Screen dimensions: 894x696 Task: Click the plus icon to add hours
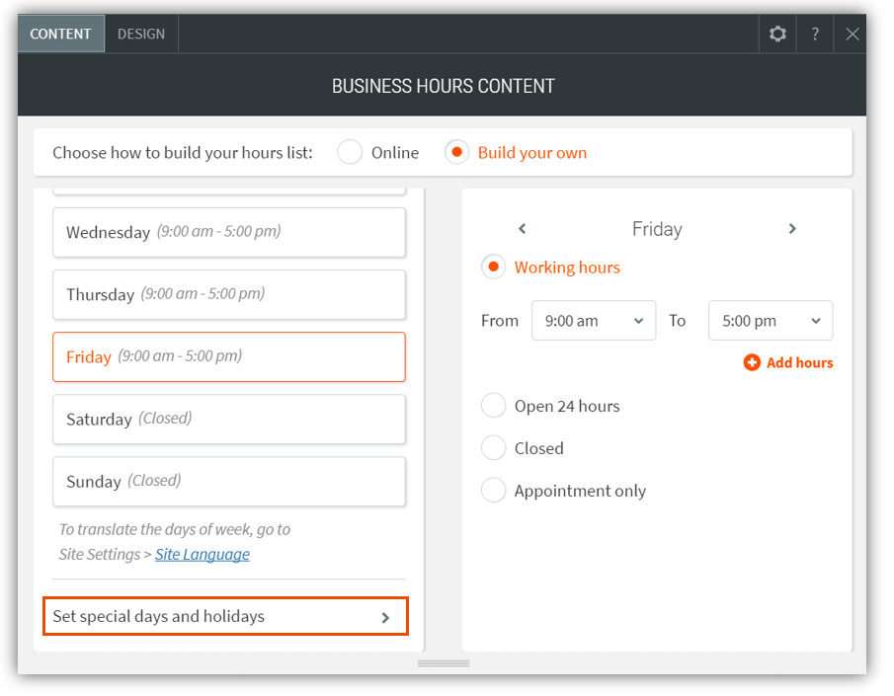[752, 362]
